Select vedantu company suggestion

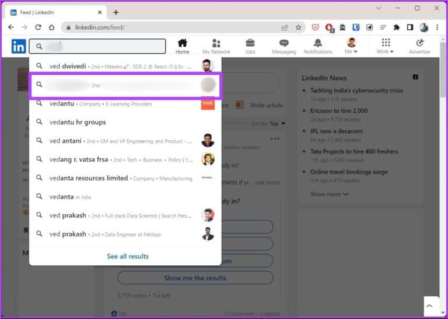tap(125, 103)
